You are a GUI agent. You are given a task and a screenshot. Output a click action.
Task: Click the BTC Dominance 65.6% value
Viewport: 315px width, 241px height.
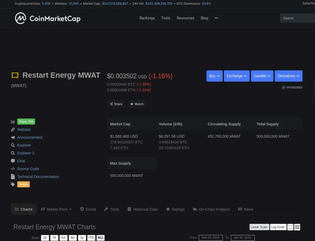[x=206, y=4]
